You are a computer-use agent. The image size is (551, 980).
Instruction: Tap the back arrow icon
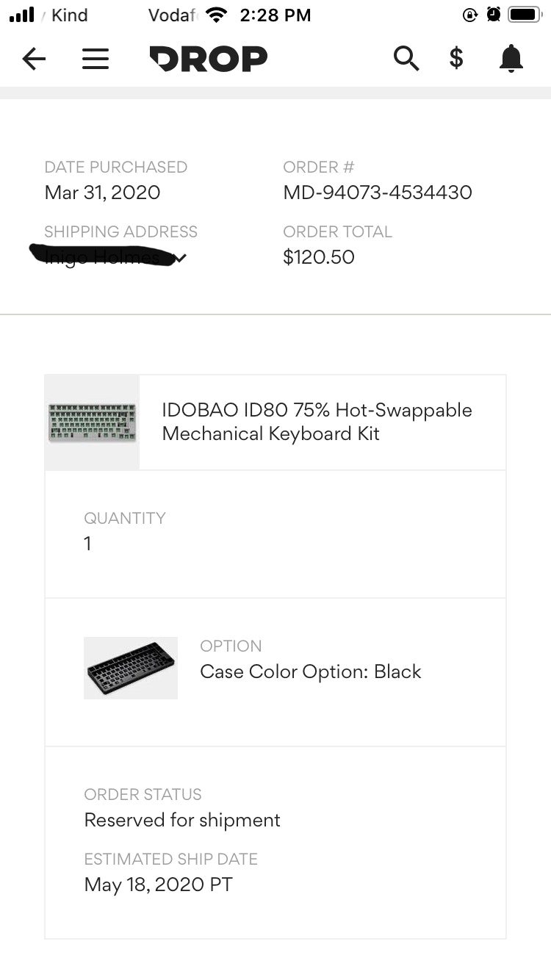(34, 59)
